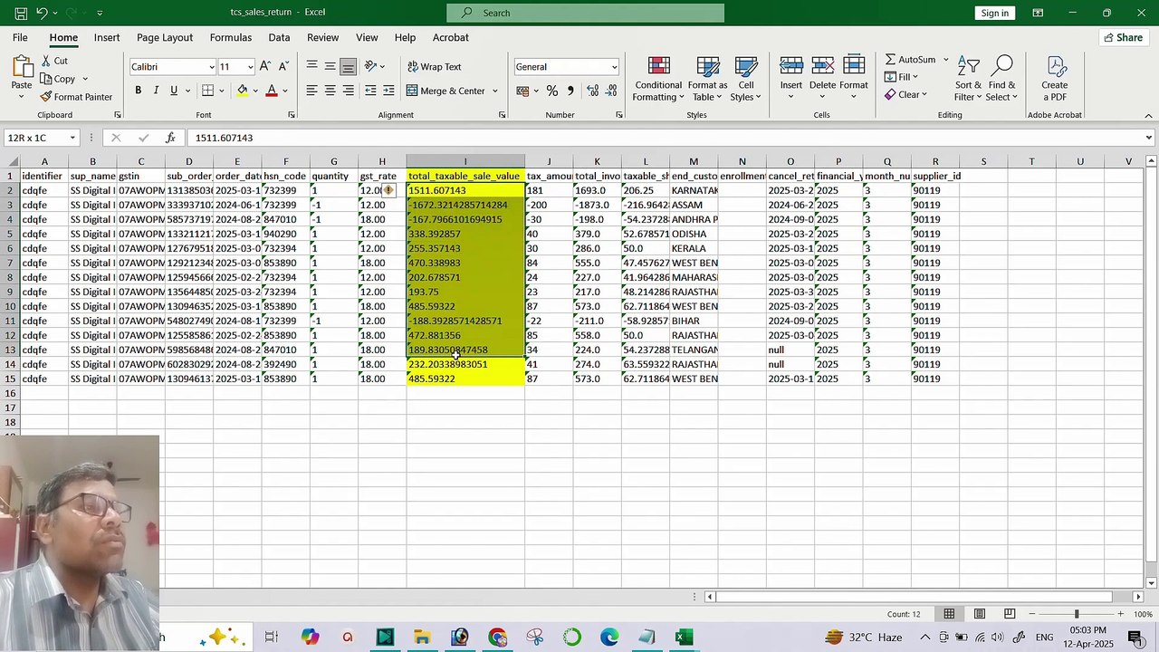Switch to Page Break Preview icon
The height and width of the screenshot is (652, 1159).
tap(1010, 614)
